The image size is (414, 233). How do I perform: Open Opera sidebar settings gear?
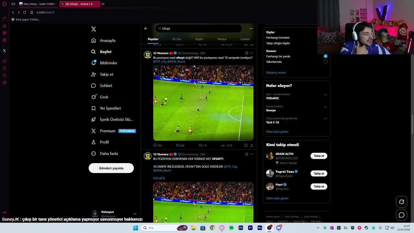click(x=4, y=83)
